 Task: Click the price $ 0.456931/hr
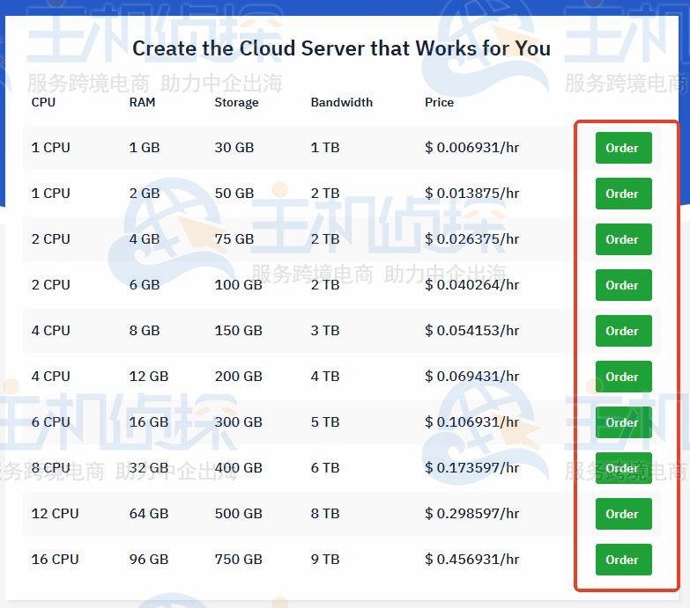tap(471, 559)
